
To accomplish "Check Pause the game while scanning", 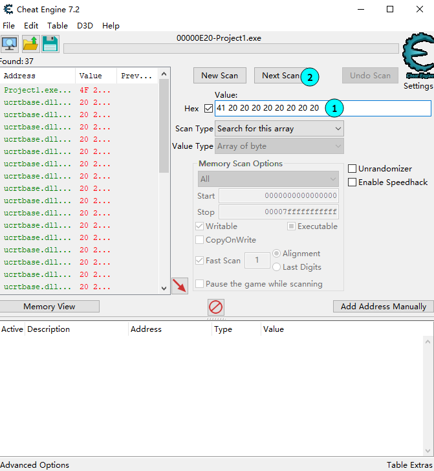I will point(199,284).
